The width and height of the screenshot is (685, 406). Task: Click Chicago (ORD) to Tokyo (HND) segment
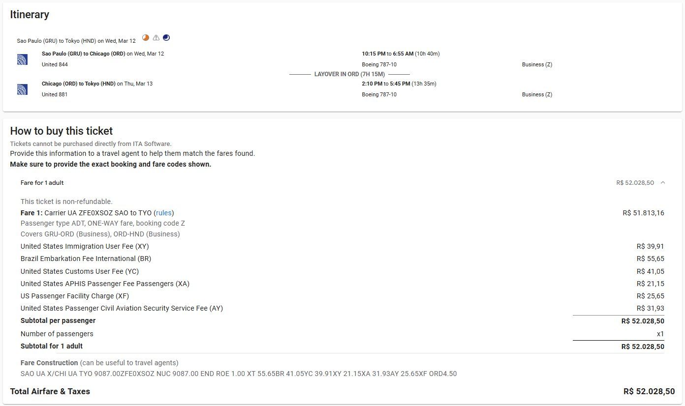[x=97, y=84]
